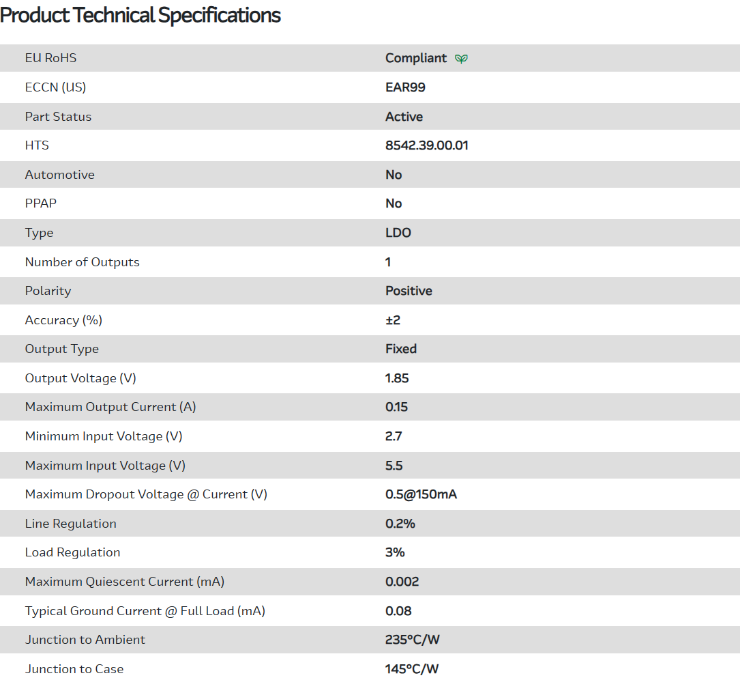740x680 pixels.
Task: Click the Part Status label
Action: (x=58, y=117)
